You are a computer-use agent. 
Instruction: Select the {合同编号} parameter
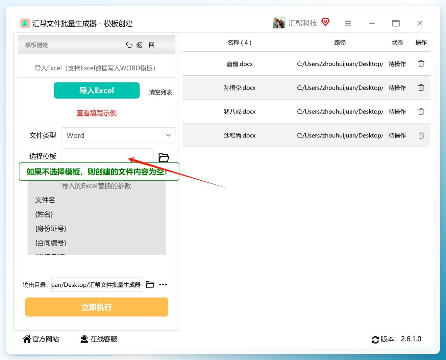[x=51, y=243]
